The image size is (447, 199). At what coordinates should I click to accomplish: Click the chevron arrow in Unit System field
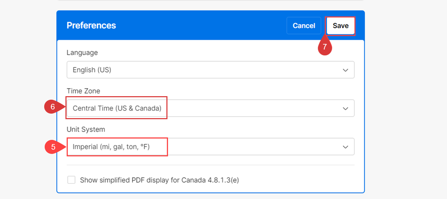point(345,147)
